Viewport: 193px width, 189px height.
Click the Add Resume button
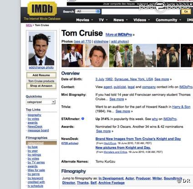click(41, 75)
